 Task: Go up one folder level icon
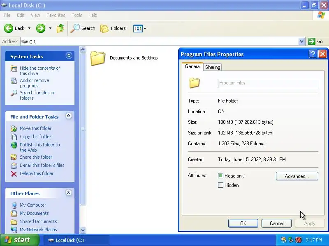[60, 28]
